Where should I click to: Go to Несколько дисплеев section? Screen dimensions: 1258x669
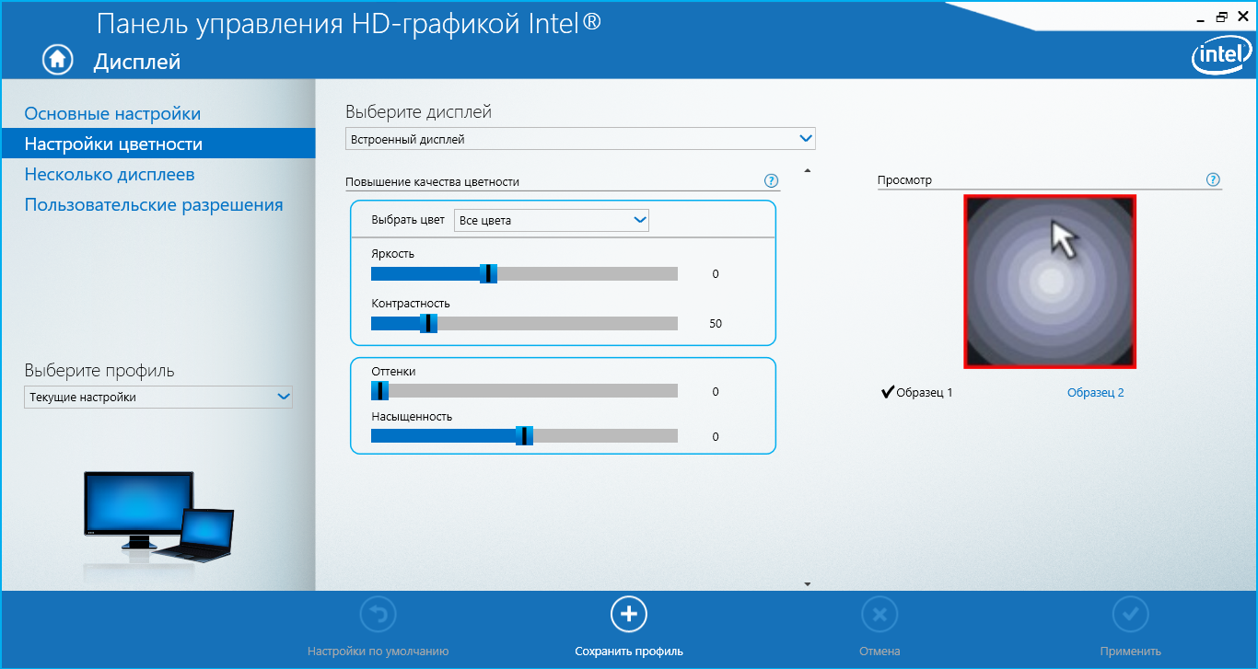tap(110, 175)
